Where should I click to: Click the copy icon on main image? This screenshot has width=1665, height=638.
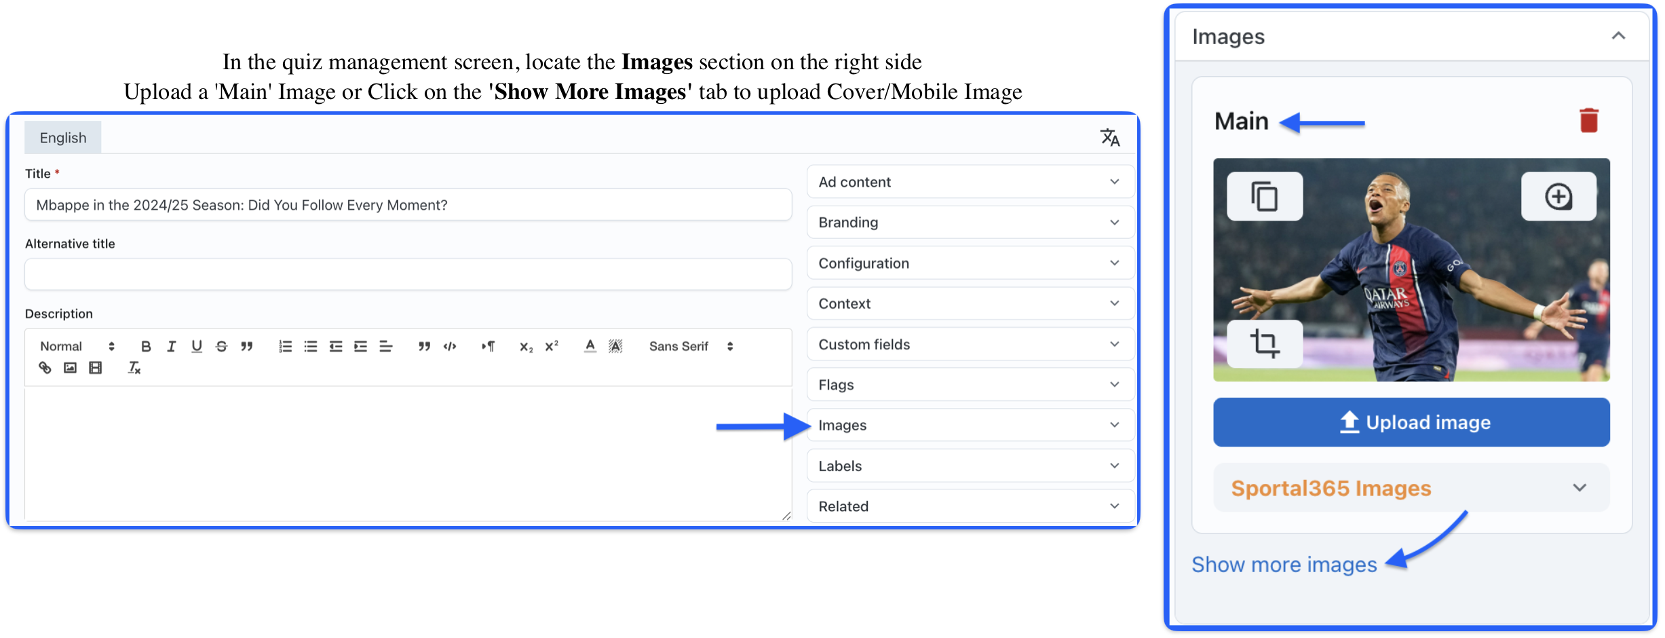[x=1264, y=197]
